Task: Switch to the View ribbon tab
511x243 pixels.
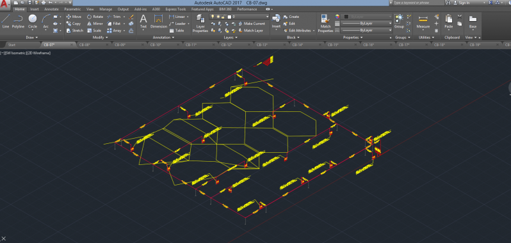Action: point(90,9)
